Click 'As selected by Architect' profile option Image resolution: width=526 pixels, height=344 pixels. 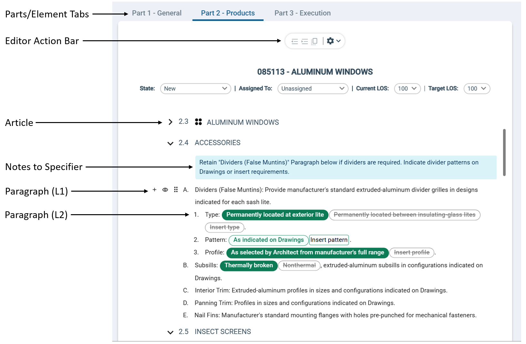(307, 253)
